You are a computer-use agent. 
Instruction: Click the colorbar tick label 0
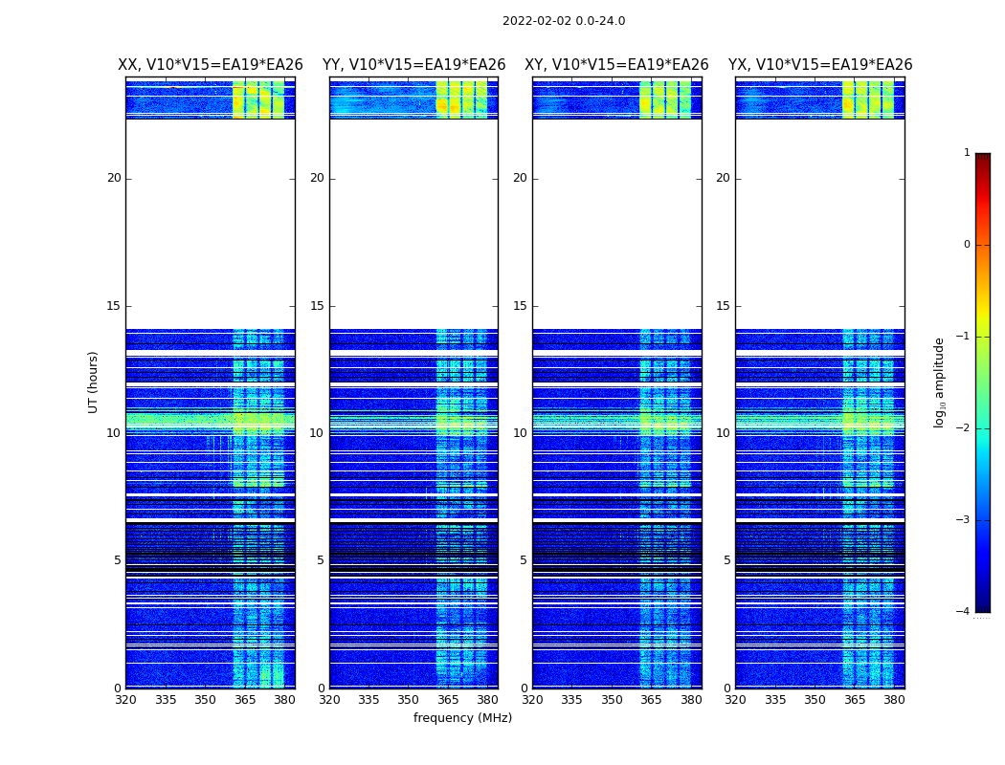(967, 245)
